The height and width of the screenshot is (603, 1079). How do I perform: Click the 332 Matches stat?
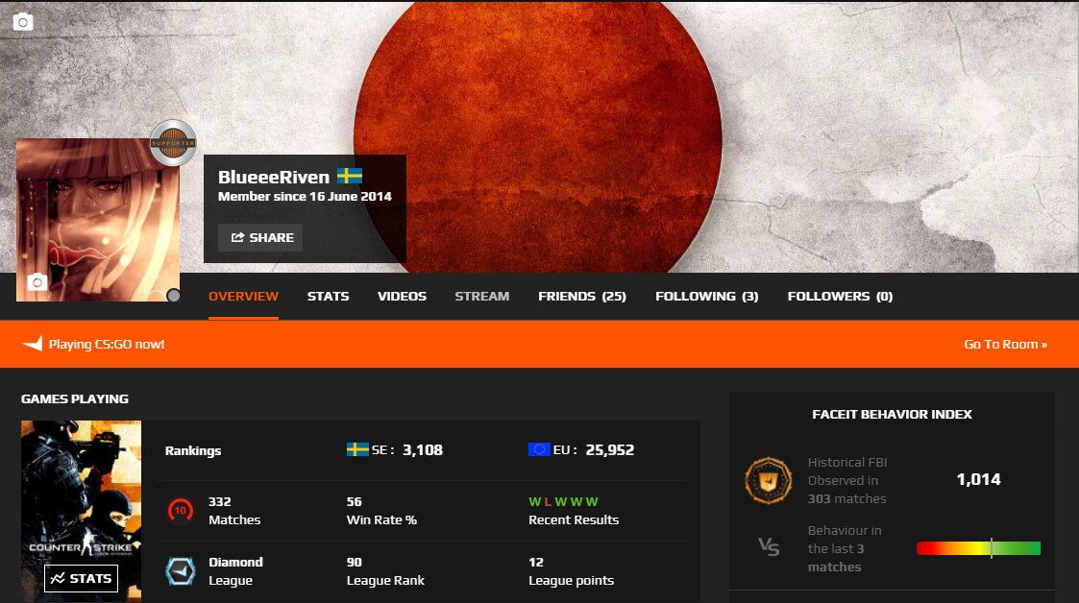234,511
